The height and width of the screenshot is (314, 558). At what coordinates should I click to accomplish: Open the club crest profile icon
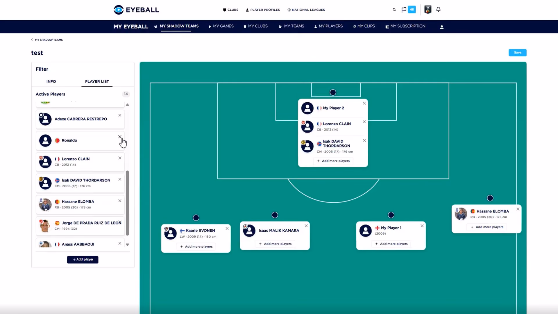click(428, 10)
